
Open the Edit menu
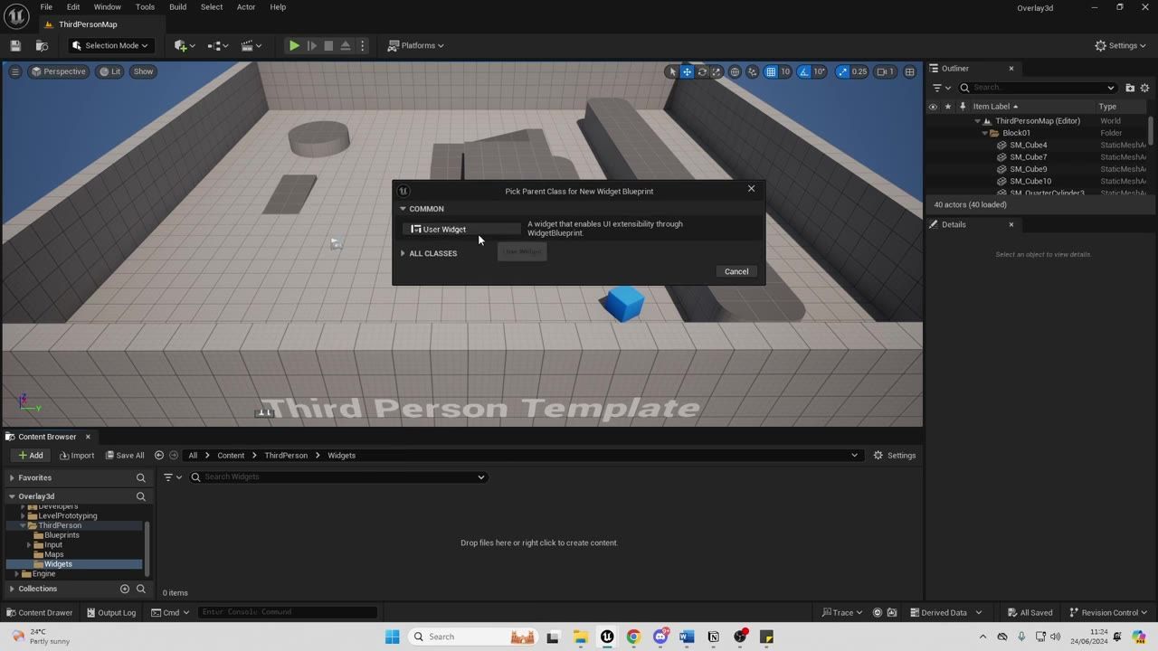(73, 7)
